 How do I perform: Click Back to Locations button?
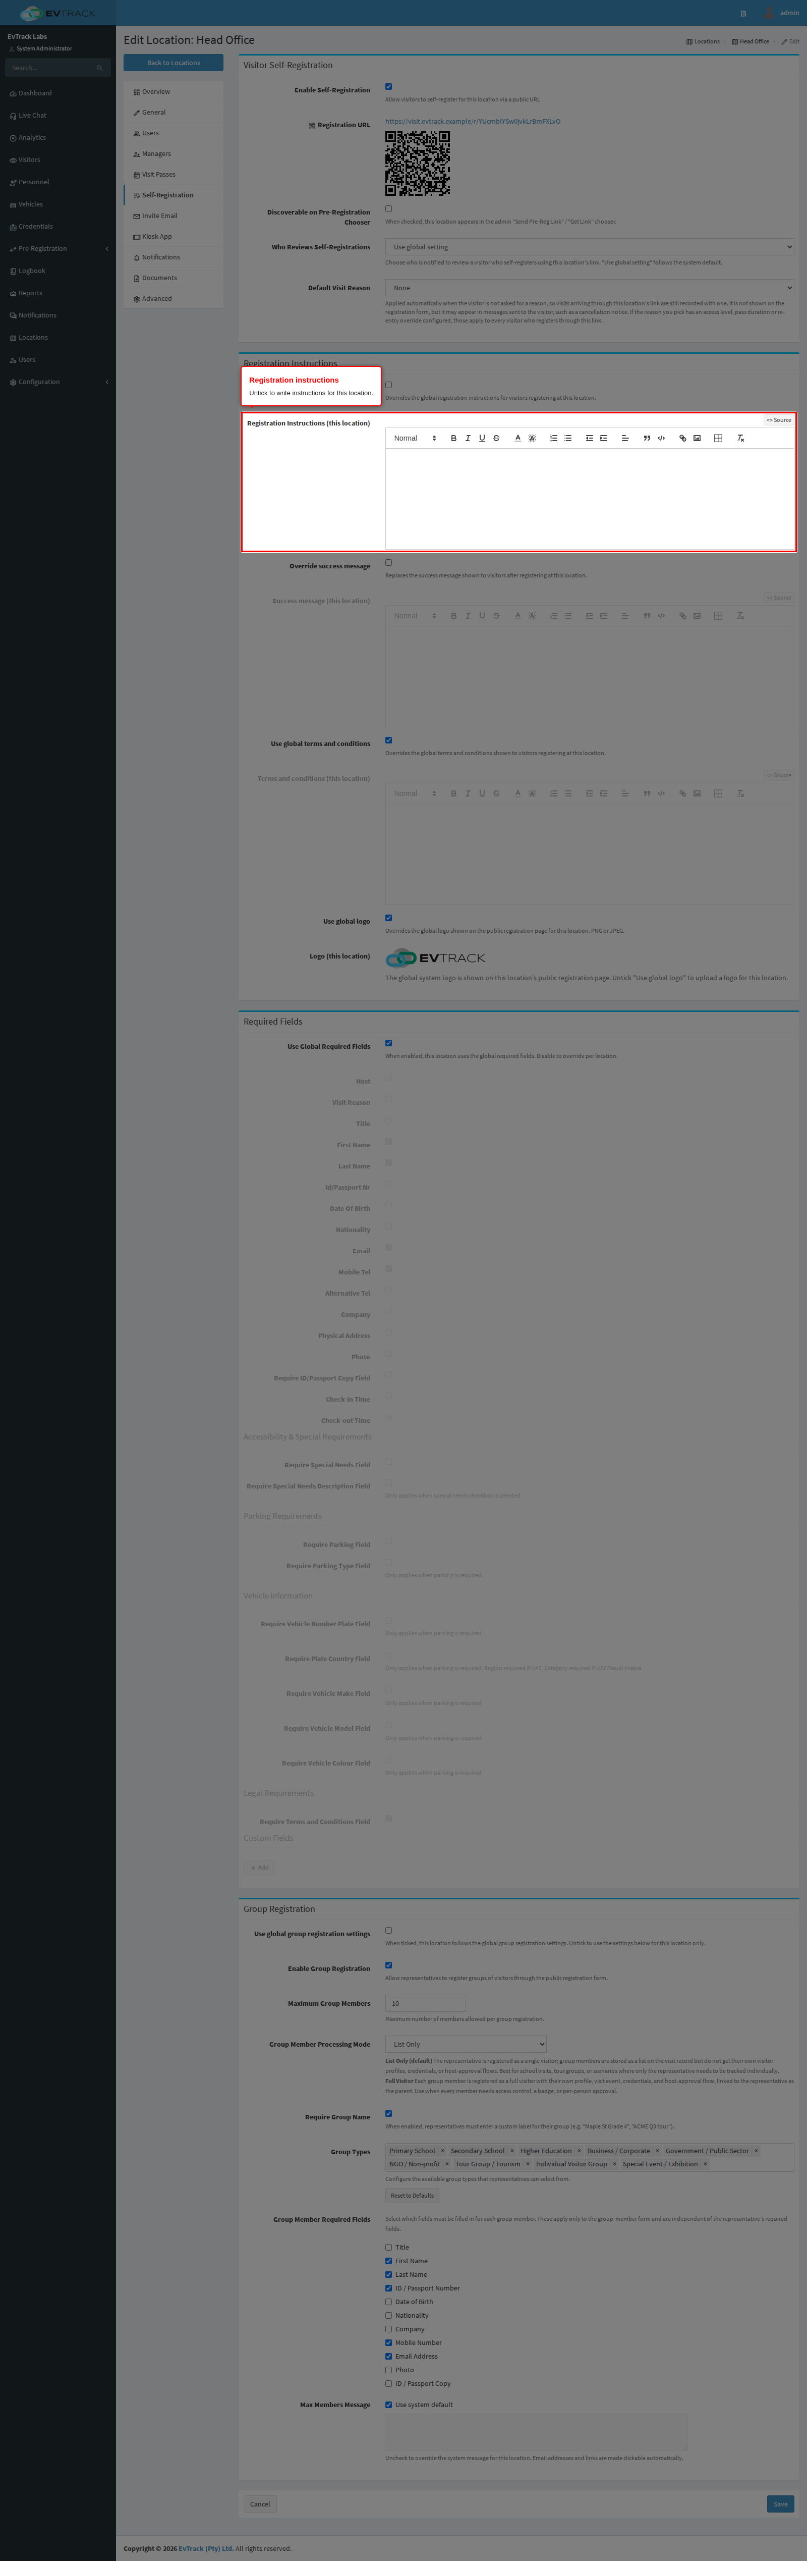[x=173, y=63]
